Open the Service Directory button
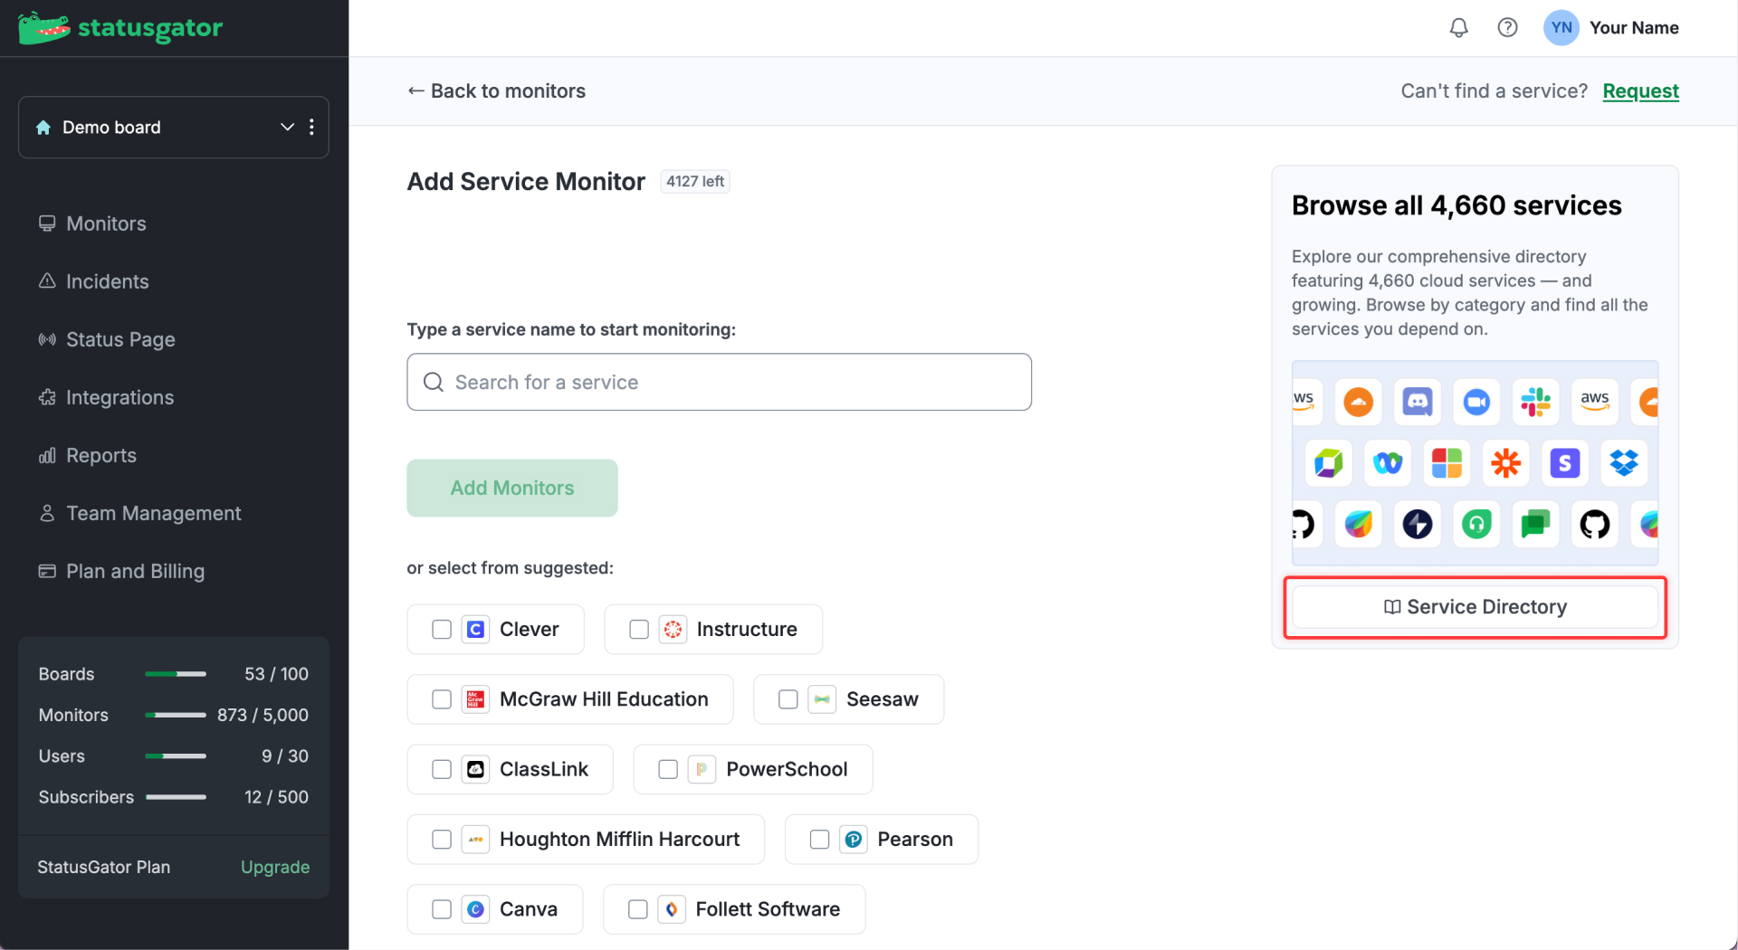This screenshot has width=1738, height=950. [1475, 607]
